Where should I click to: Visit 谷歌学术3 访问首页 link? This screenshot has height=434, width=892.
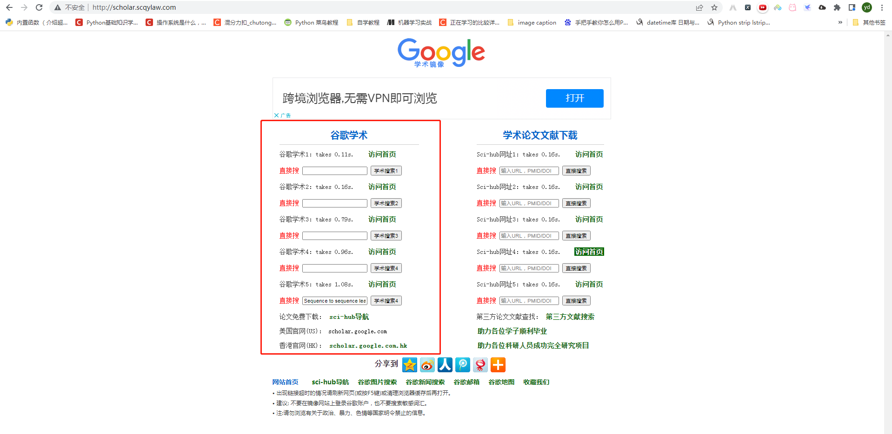tap(382, 220)
